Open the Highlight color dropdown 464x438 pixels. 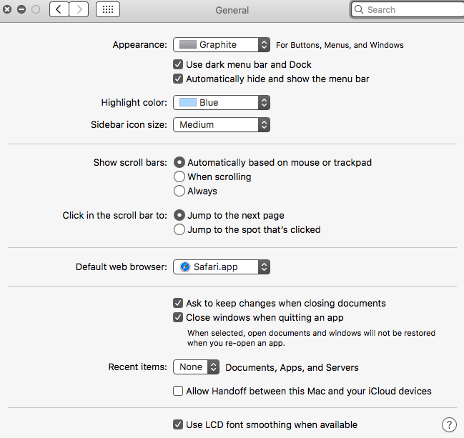click(x=222, y=102)
